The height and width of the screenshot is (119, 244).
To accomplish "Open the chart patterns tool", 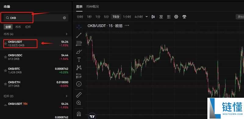I will 79,68.
